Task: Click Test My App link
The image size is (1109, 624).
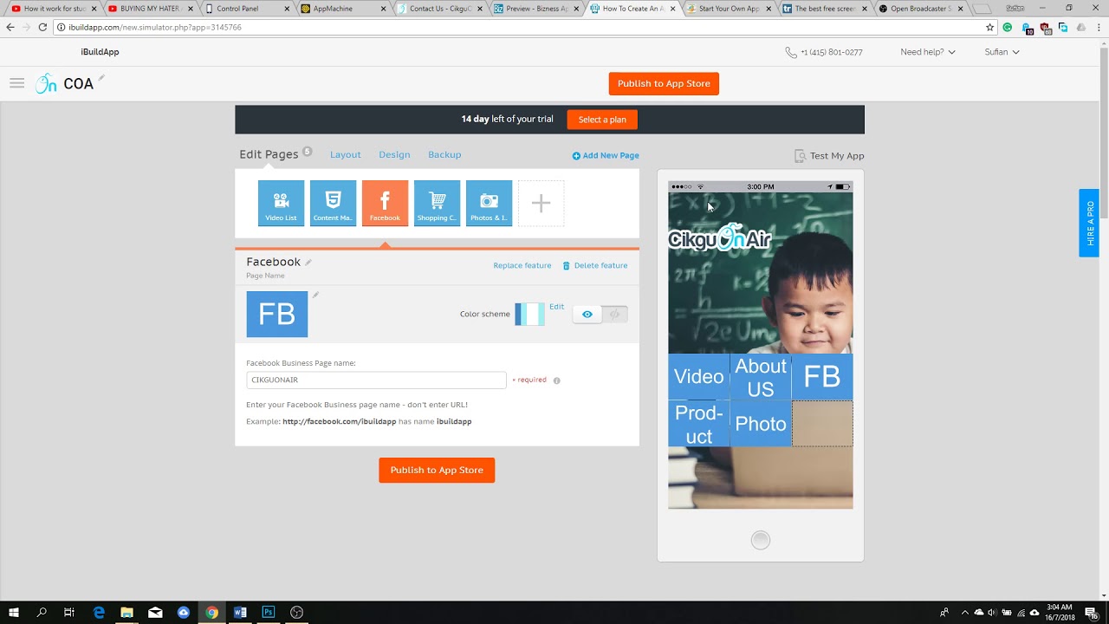Action: tap(829, 156)
